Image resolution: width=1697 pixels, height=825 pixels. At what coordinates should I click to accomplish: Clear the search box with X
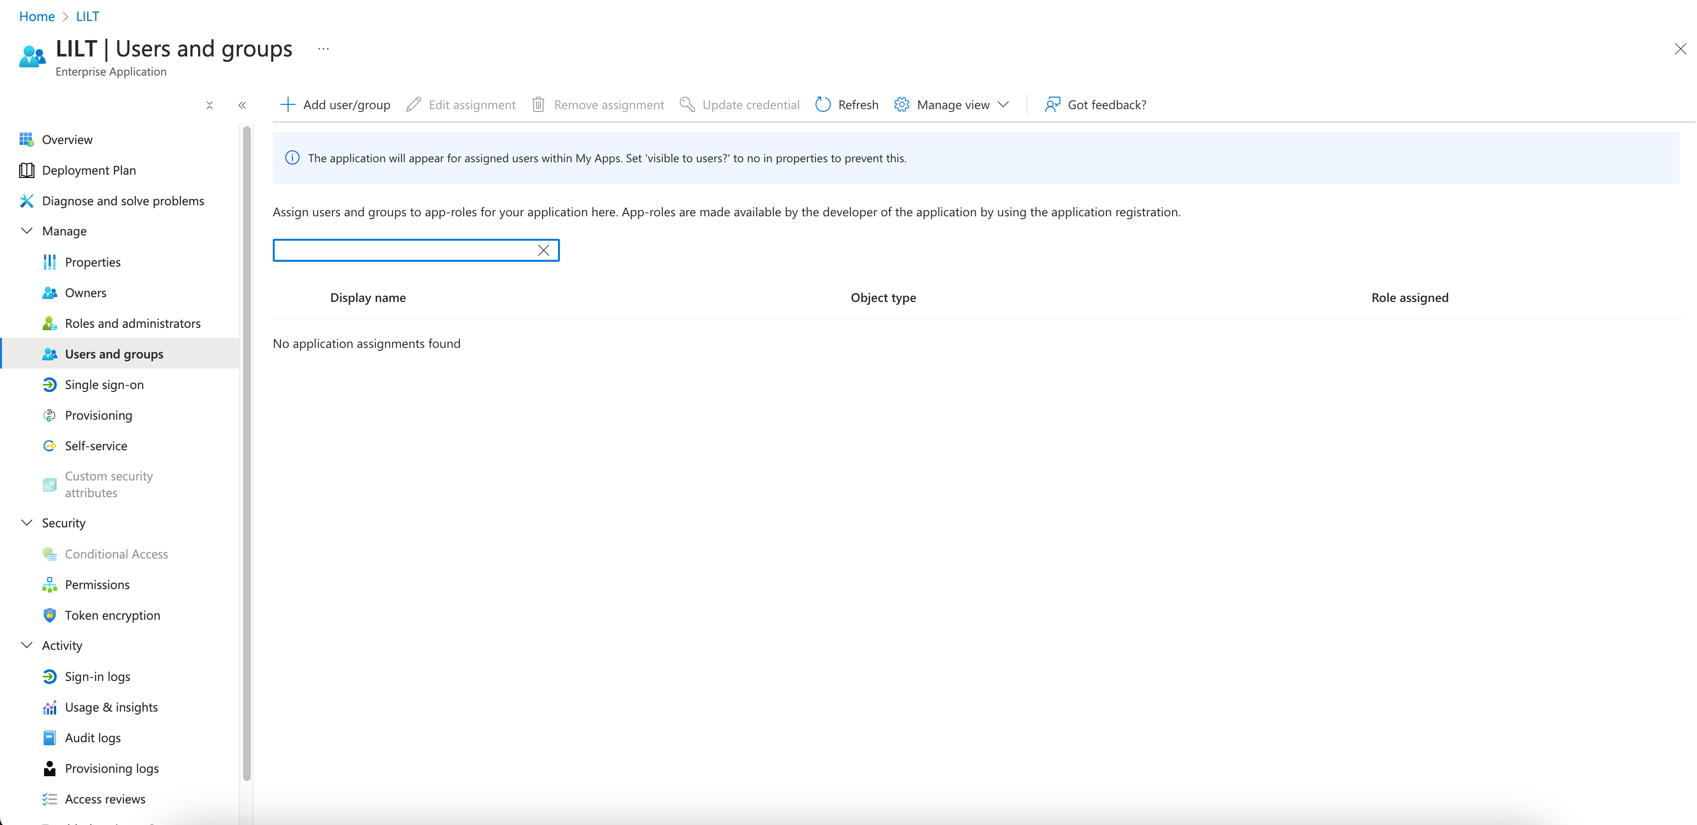pyautogui.click(x=544, y=250)
